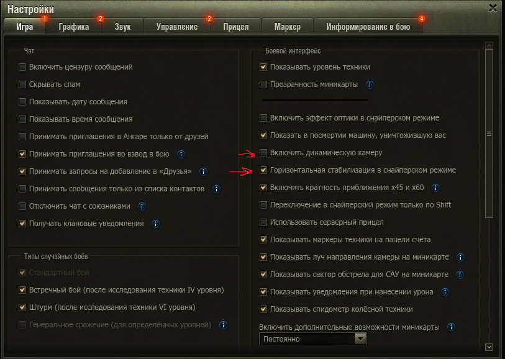Viewport: 505px width, 359px height.
Task: Open info for уведомления при нанесении урона
Action: pos(445,292)
